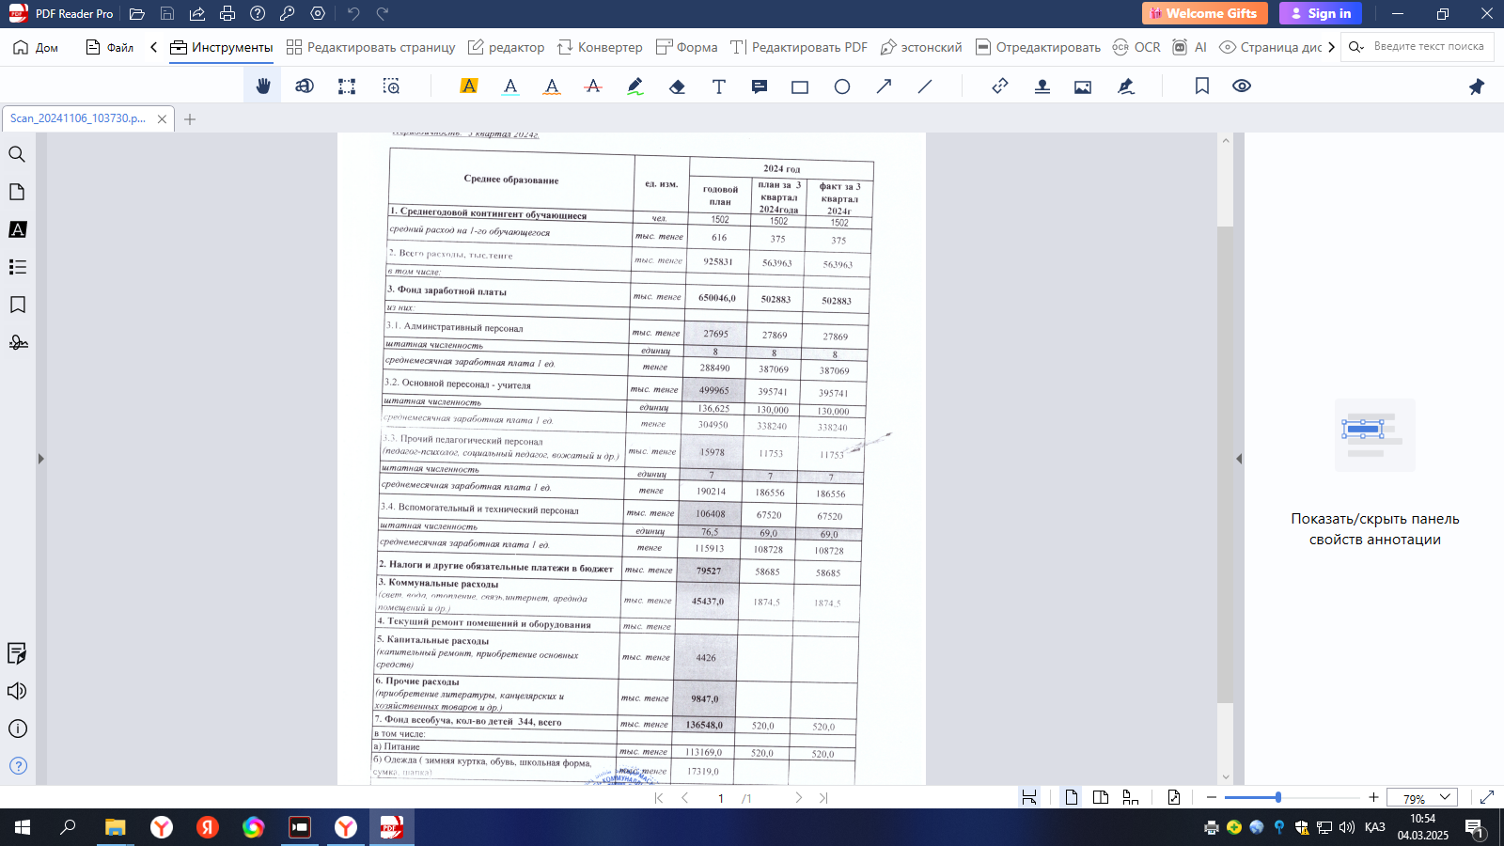The image size is (1504, 846).
Task: Switch to Редактировать PDF tab
Action: coord(798,47)
